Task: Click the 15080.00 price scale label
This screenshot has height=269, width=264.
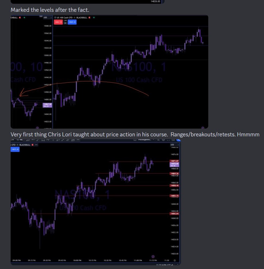Action: 48,26
